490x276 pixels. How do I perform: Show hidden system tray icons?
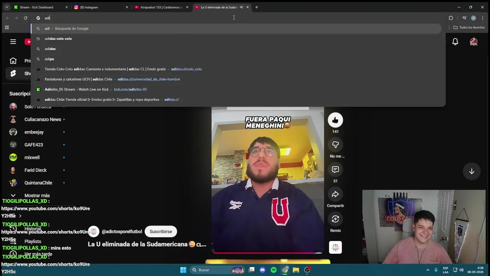[x=428, y=270]
